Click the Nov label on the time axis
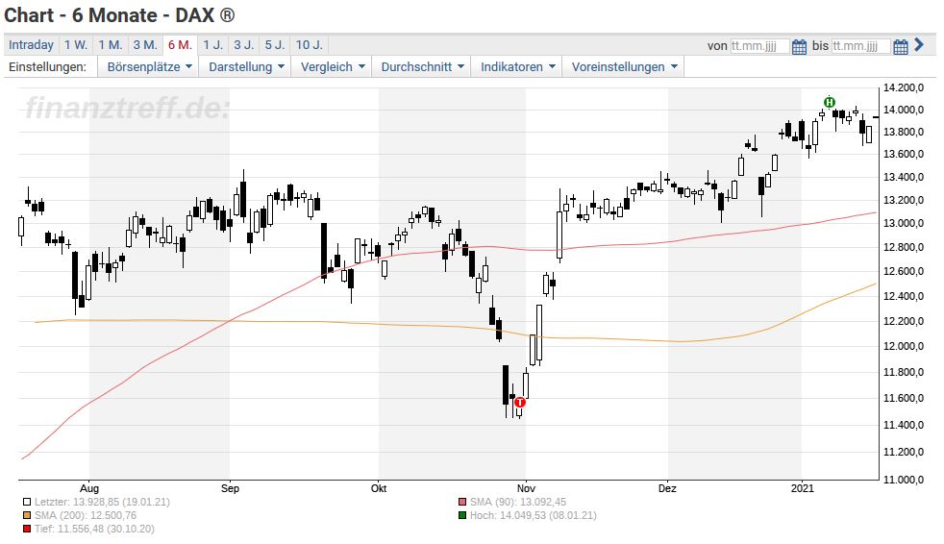 526,488
